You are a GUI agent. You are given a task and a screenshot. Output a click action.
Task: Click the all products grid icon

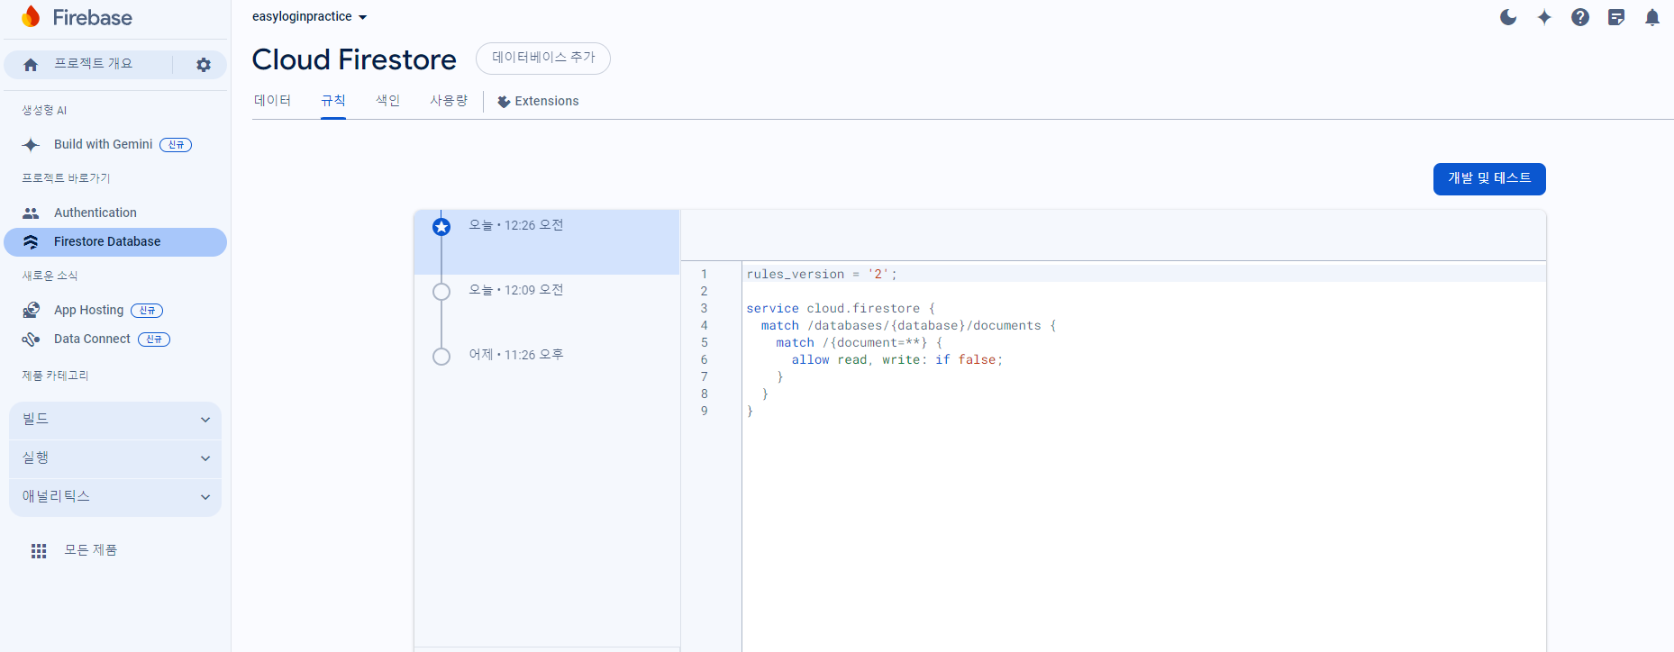click(39, 551)
